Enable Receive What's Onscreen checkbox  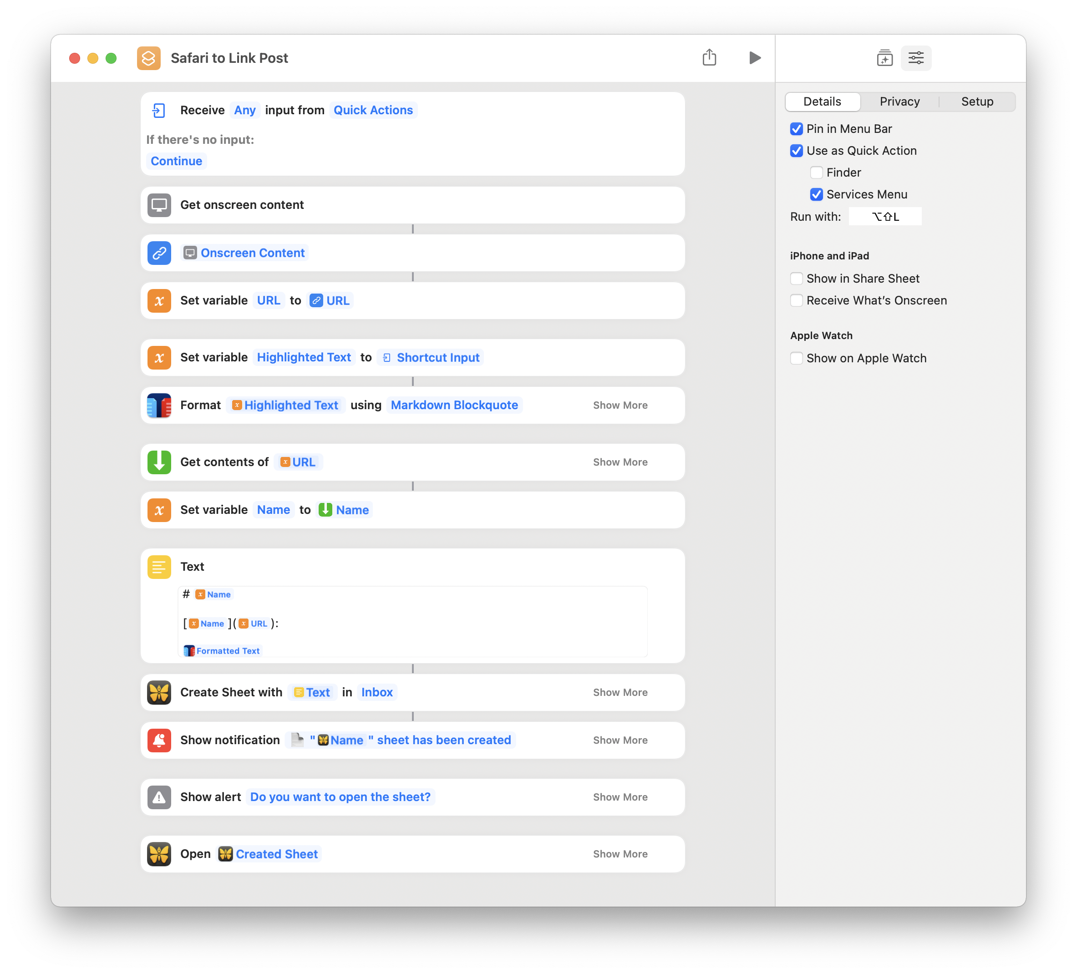(797, 300)
